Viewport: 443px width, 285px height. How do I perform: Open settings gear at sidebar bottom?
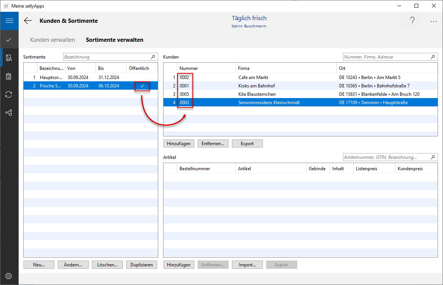tap(9, 276)
